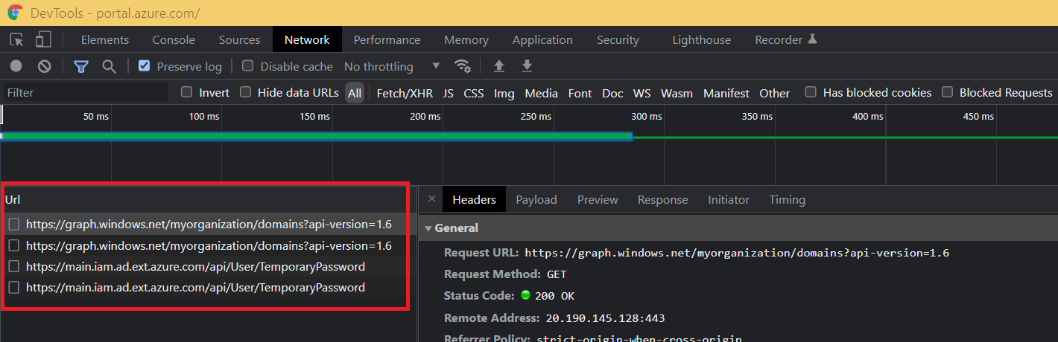
Task: Toggle the device toolbar icon
Action: point(43,40)
